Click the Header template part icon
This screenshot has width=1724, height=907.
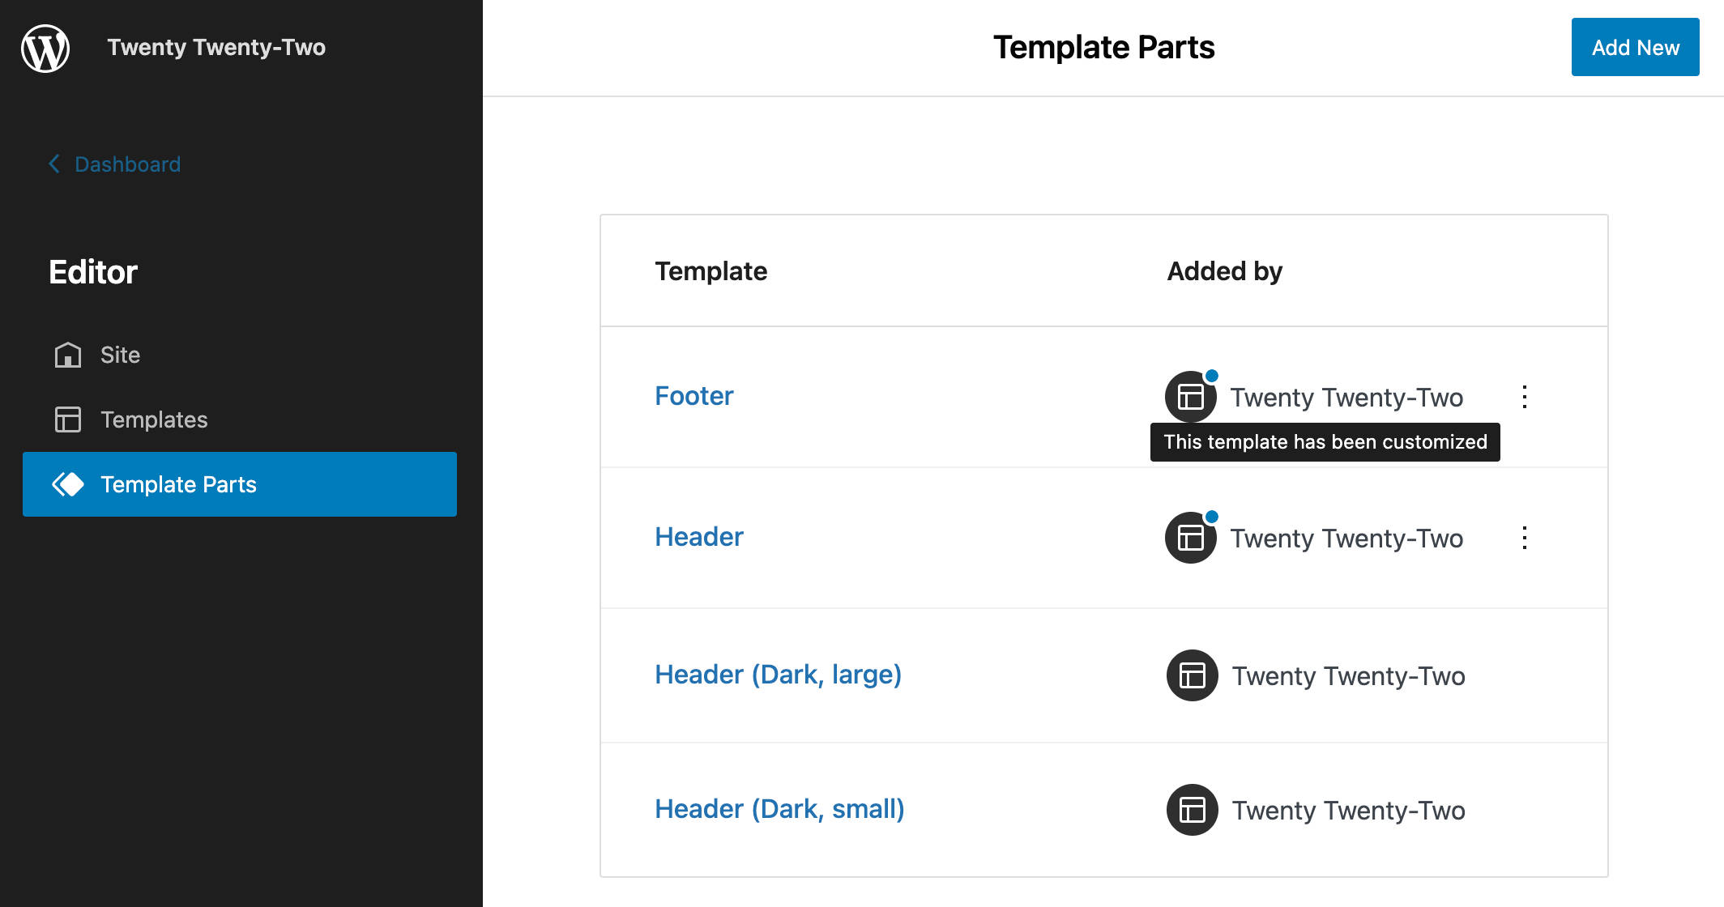point(1192,537)
